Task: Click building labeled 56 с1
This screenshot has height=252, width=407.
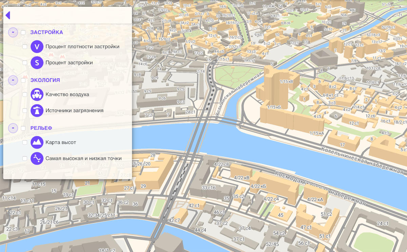Action: (x=304, y=243)
